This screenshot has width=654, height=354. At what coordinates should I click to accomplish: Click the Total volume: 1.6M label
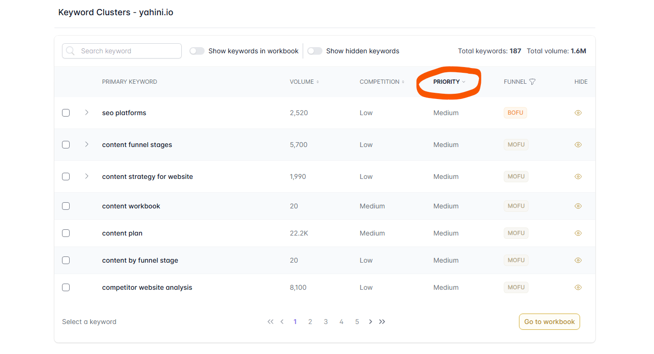tap(556, 51)
